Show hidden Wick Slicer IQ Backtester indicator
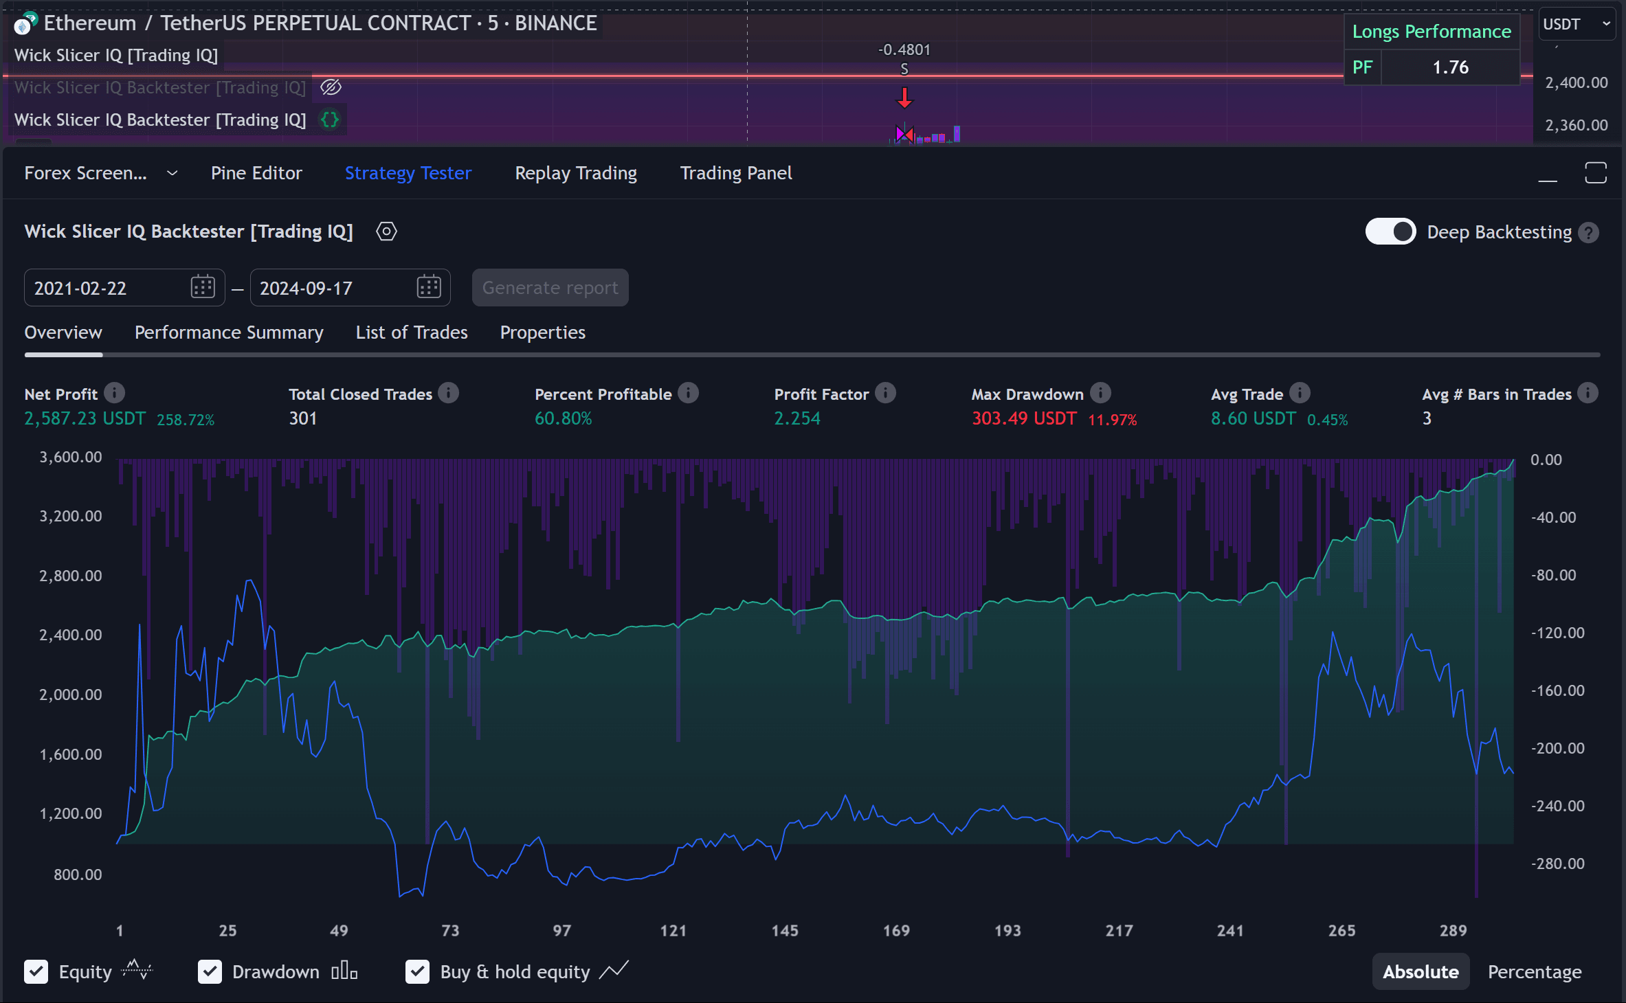This screenshot has height=1003, width=1626. coord(331,87)
